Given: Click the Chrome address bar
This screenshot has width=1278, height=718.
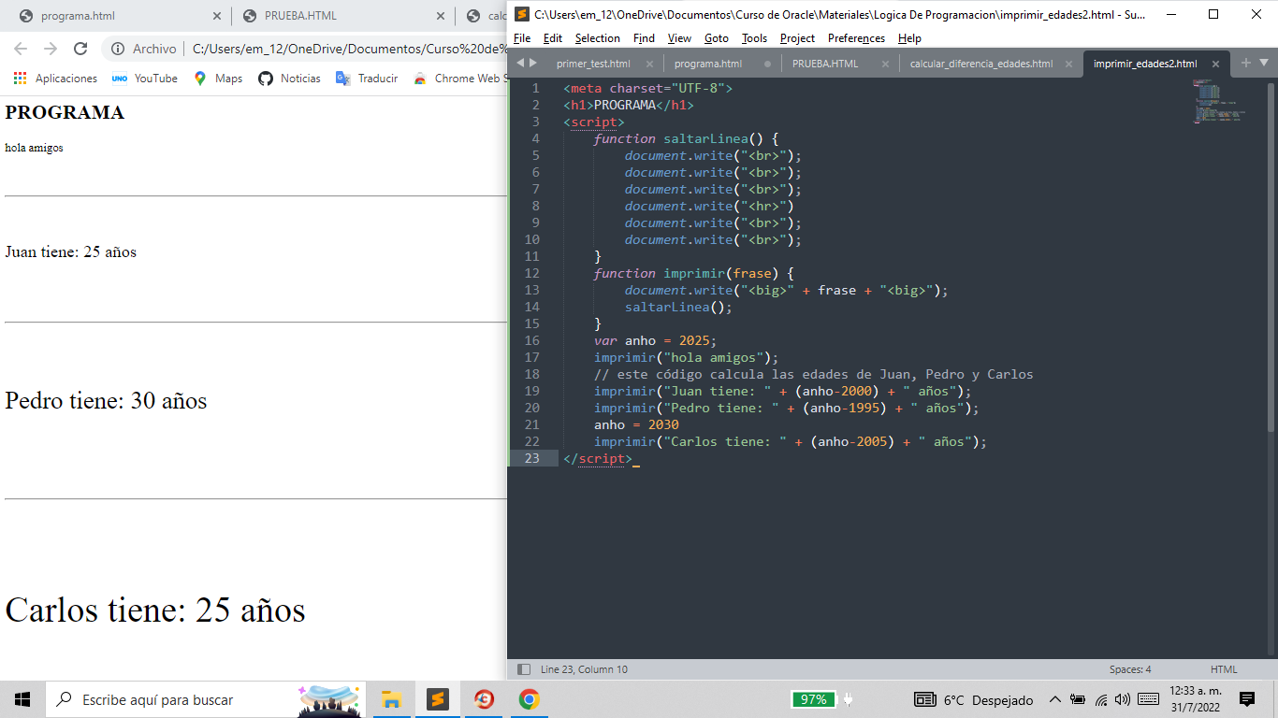Looking at the screenshot, I should (305, 49).
